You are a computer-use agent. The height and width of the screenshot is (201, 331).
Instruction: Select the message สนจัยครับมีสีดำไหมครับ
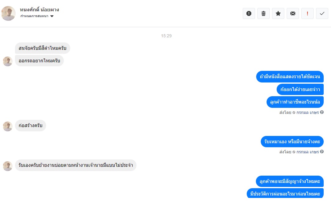point(42,48)
